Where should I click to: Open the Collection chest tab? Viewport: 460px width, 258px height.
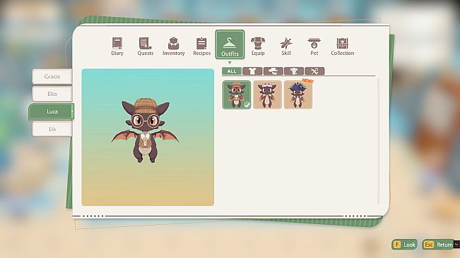[343, 47]
